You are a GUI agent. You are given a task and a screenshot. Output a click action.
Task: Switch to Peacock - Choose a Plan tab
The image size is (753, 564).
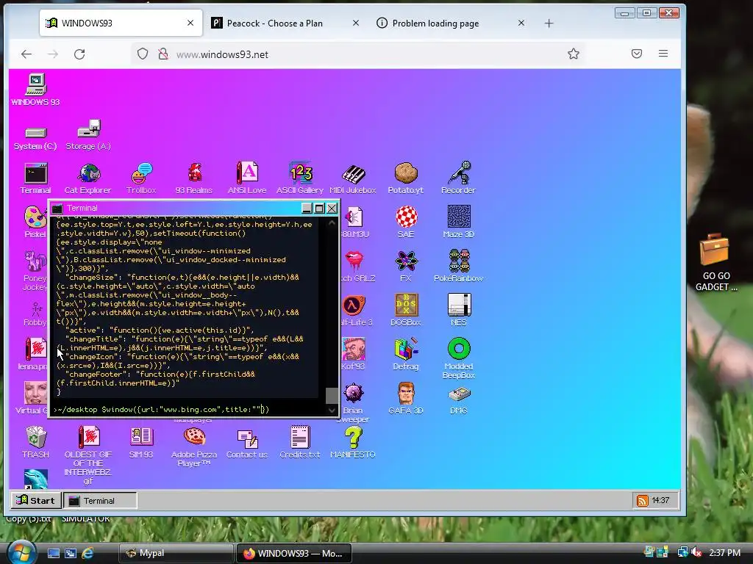click(x=275, y=23)
